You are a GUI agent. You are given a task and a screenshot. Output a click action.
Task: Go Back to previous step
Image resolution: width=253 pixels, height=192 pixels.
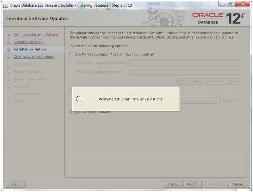click(173, 184)
